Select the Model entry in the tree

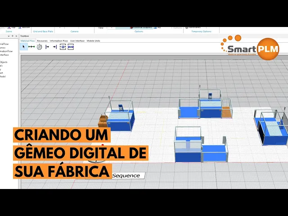3,76
